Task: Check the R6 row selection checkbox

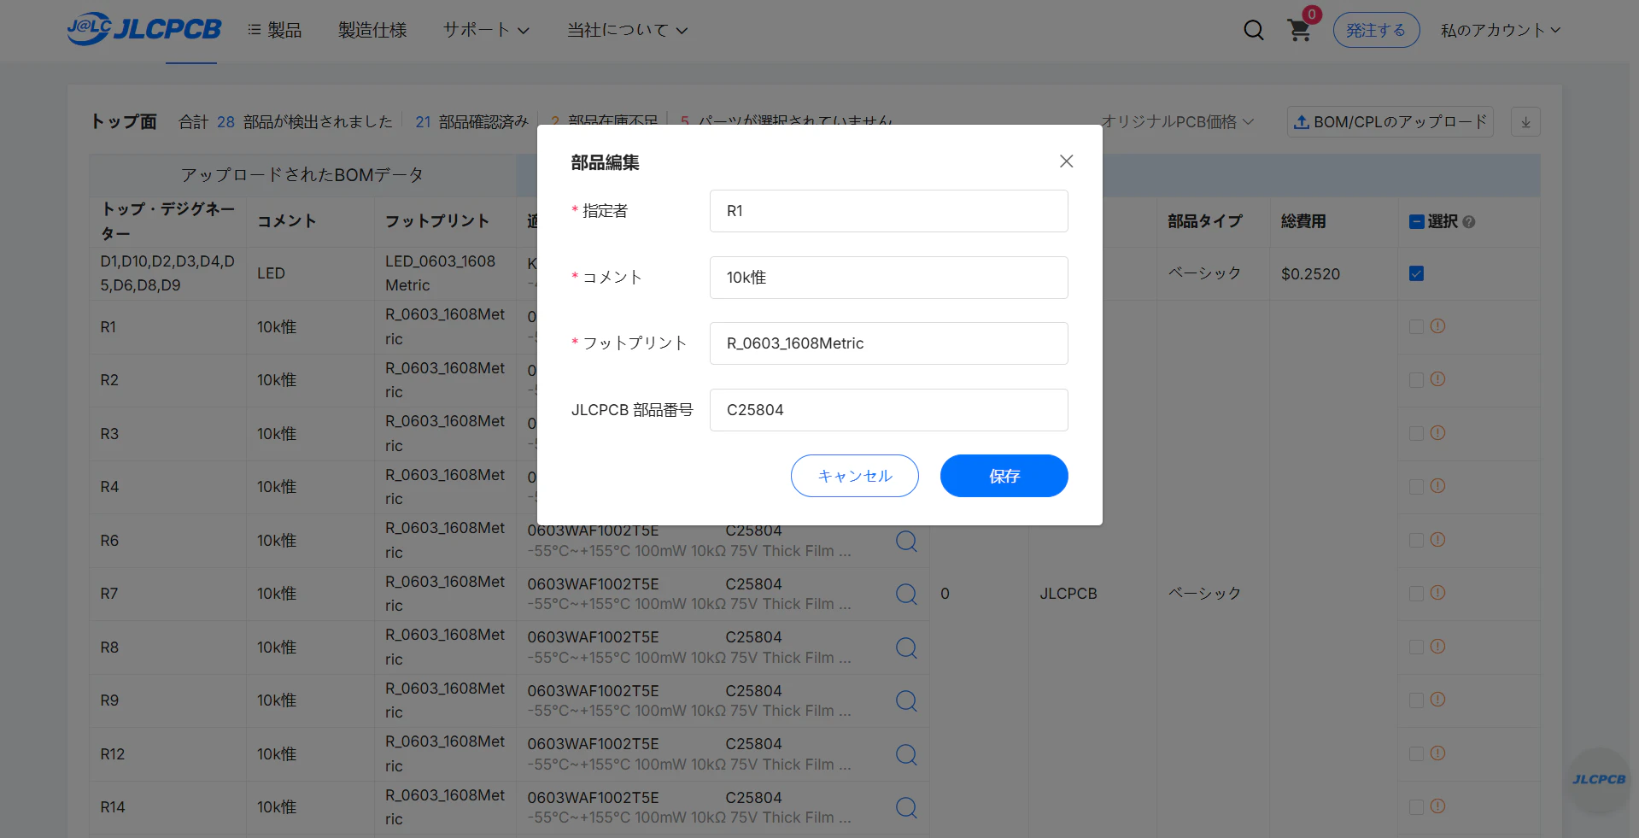Action: [1416, 541]
